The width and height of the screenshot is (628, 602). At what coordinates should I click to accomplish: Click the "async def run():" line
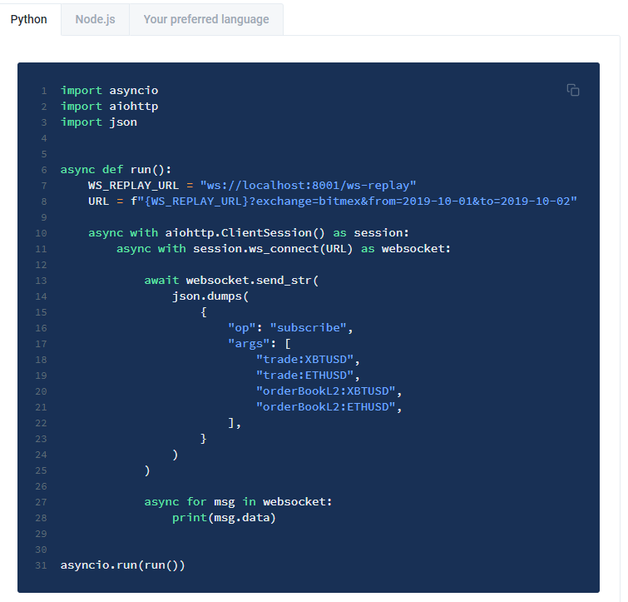116,170
